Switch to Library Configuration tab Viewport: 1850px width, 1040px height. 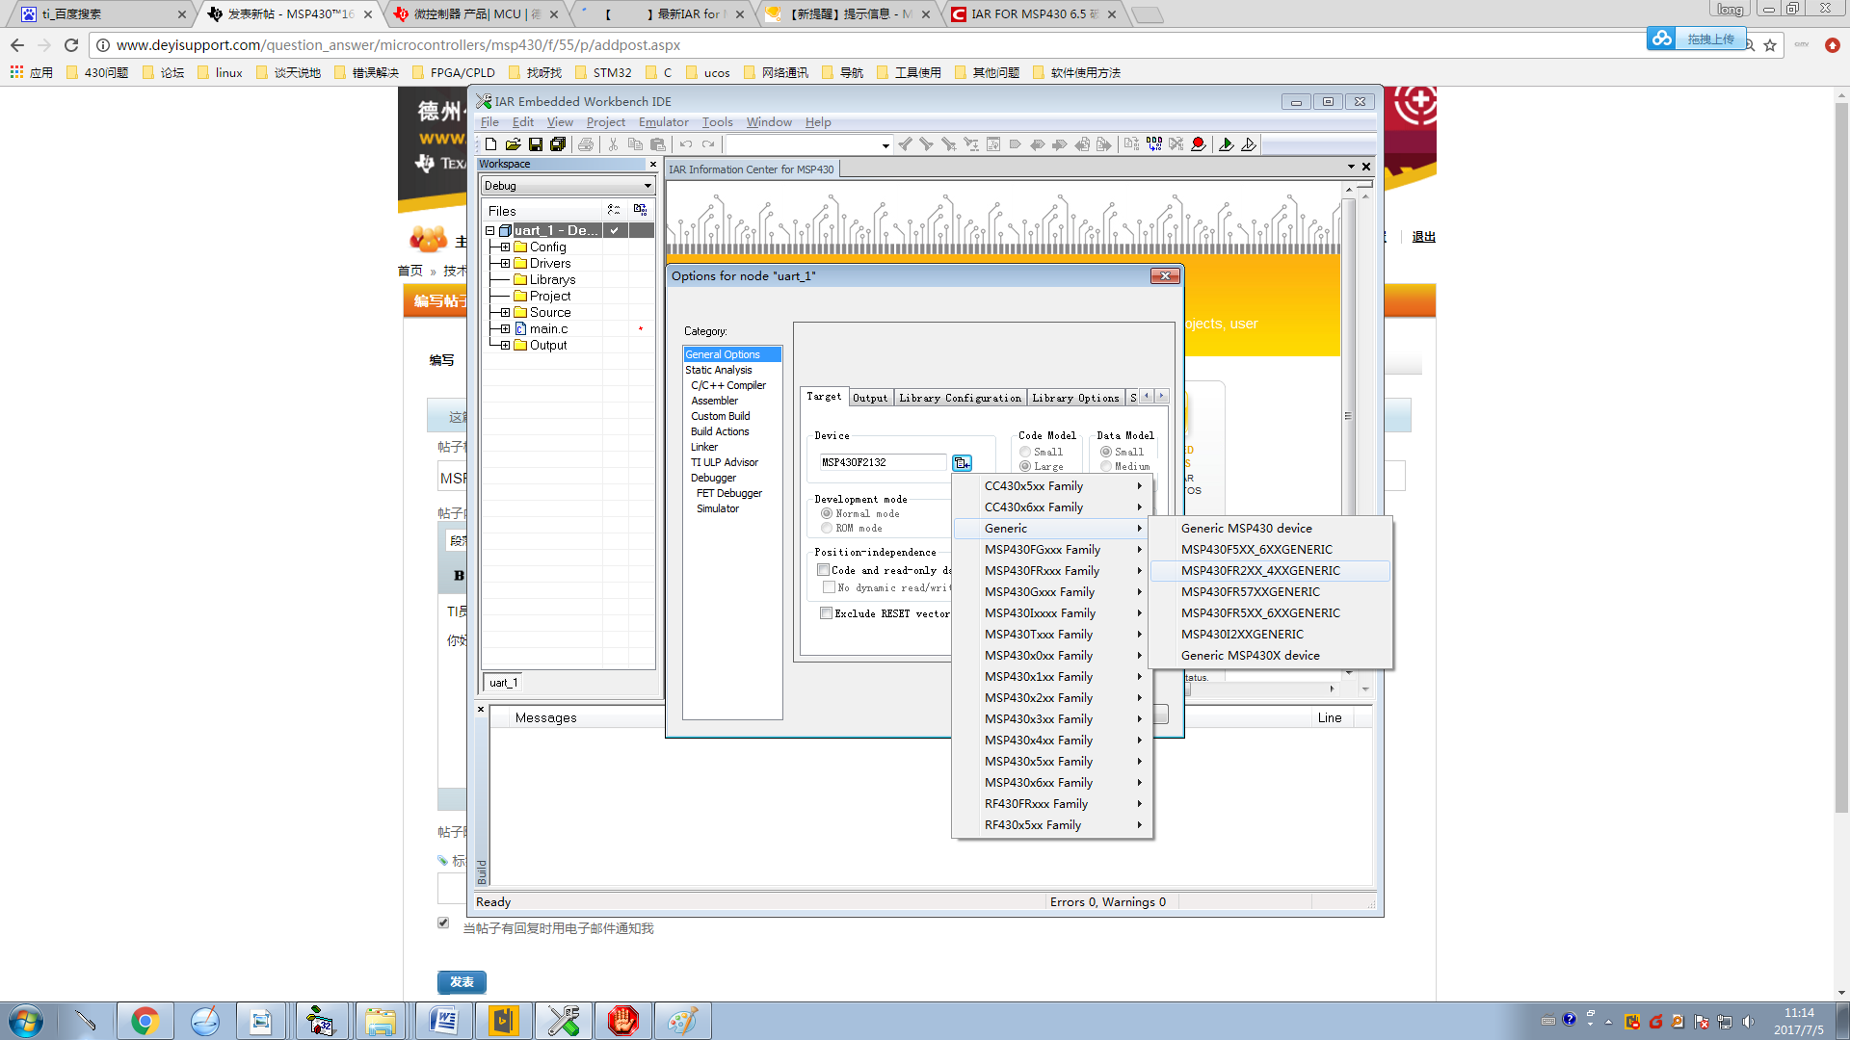click(x=959, y=398)
